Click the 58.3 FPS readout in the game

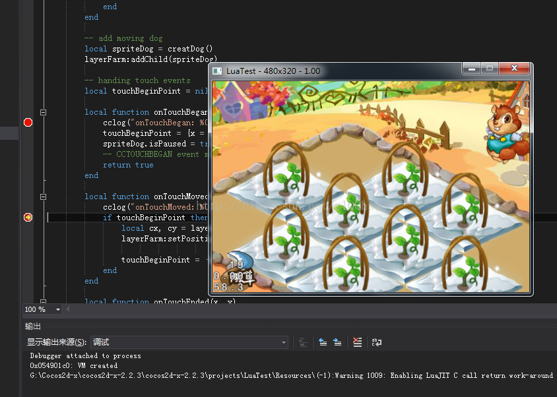click(x=228, y=287)
